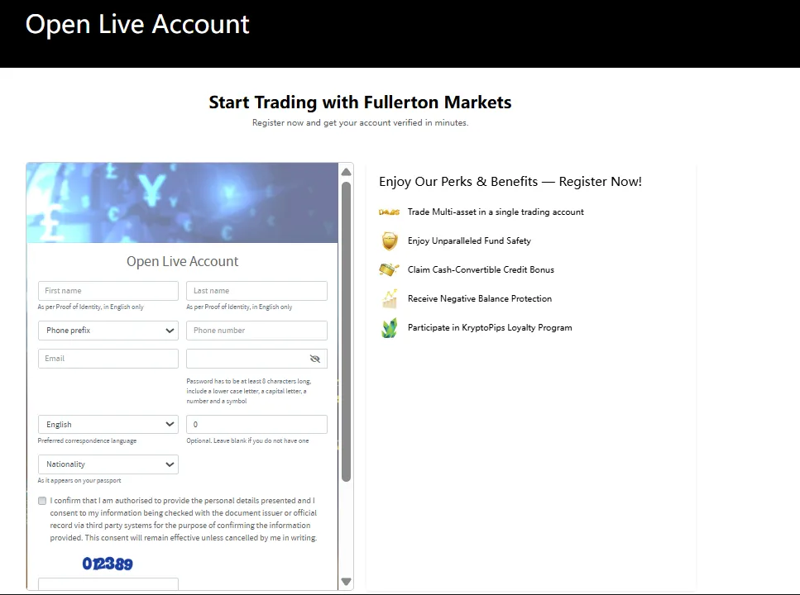The image size is (800, 595).
Task: Click the password input field
Action: coord(247,359)
